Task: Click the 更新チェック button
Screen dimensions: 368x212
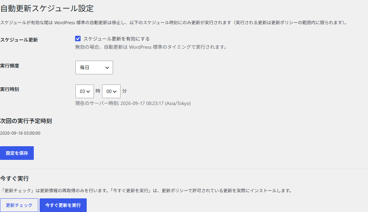Action: pos(19,205)
